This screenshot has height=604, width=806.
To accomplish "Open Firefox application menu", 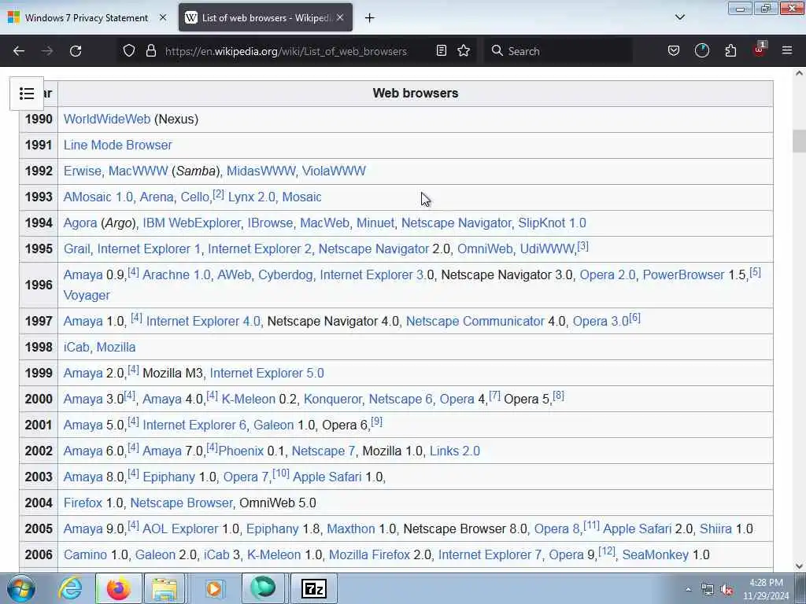I will point(787,51).
